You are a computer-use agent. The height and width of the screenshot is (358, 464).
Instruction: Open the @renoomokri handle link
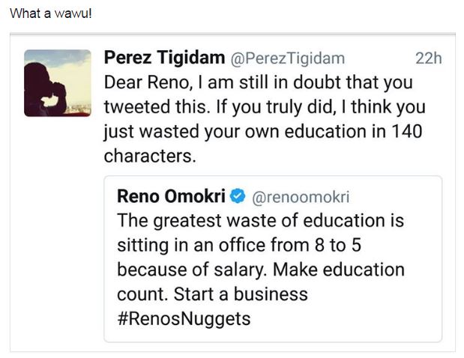coord(300,198)
